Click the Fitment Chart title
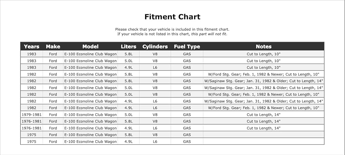Image resolution: width=345 pixels, height=155 pixels. [172, 17]
